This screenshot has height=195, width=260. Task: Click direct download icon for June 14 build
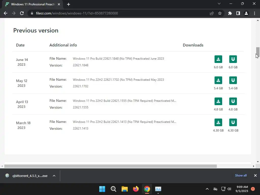[x=218, y=59]
